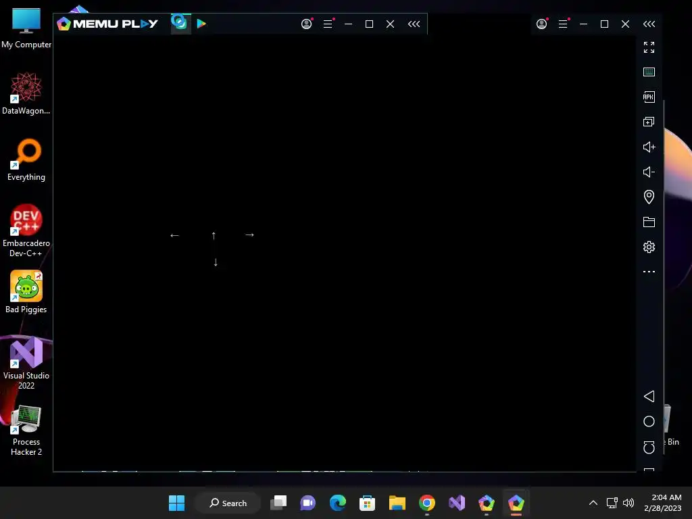Select the MEmu home tab icon
This screenshot has height=519, width=692.
[x=179, y=22]
